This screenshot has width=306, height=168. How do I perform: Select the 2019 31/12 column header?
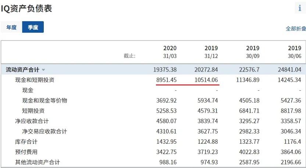tap(211, 52)
